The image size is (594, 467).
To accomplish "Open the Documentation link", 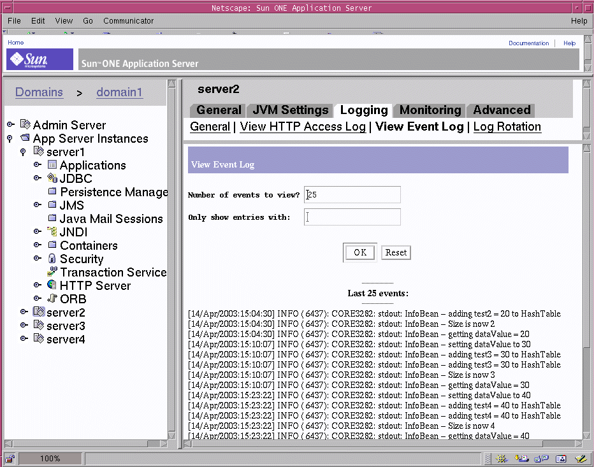I will (x=528, y=43).
